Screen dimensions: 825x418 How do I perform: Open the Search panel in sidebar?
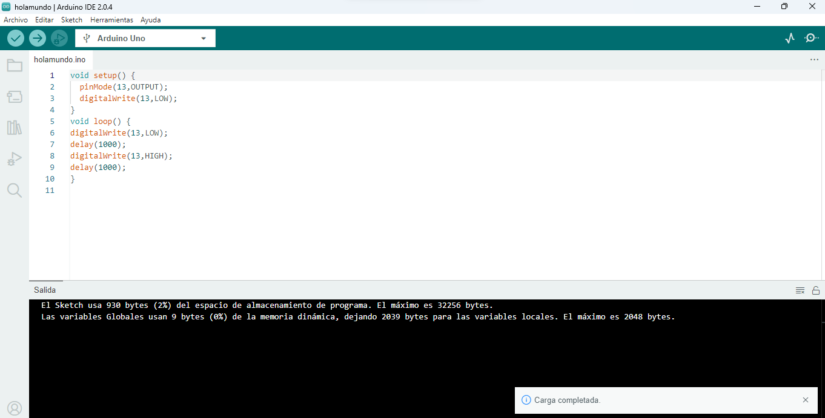click(15, 191)
